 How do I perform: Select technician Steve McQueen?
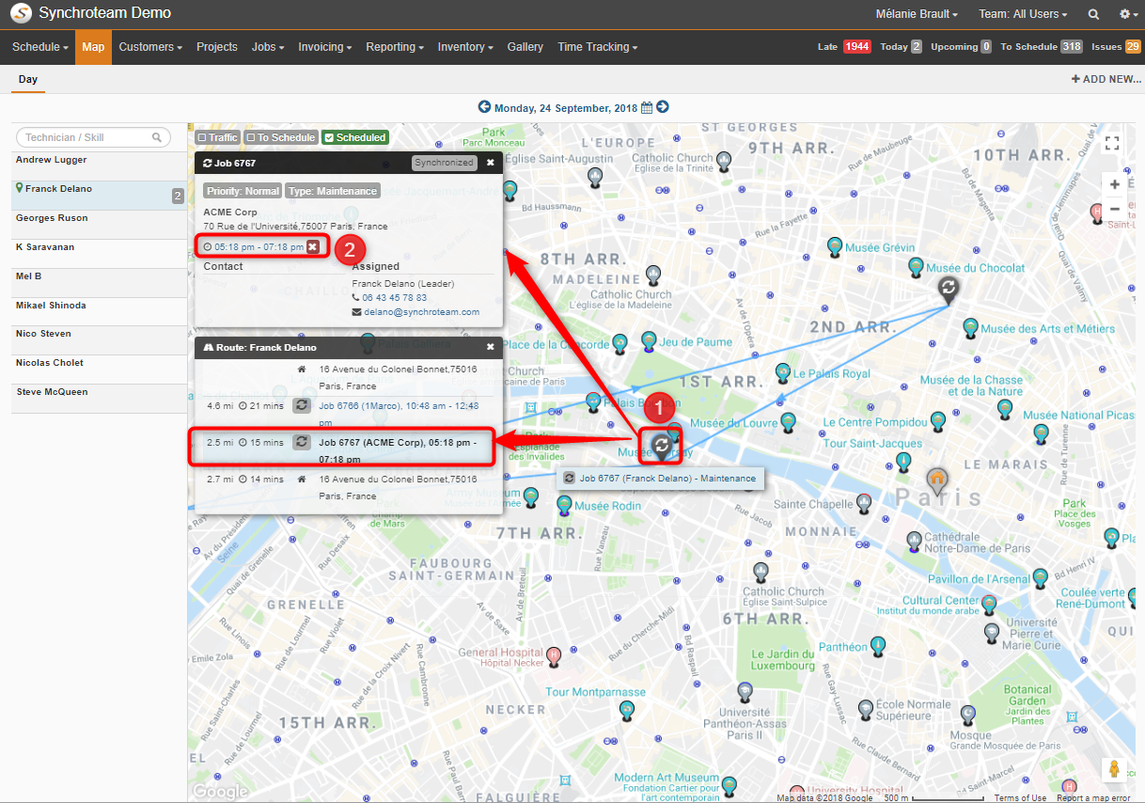click(100, 399)
